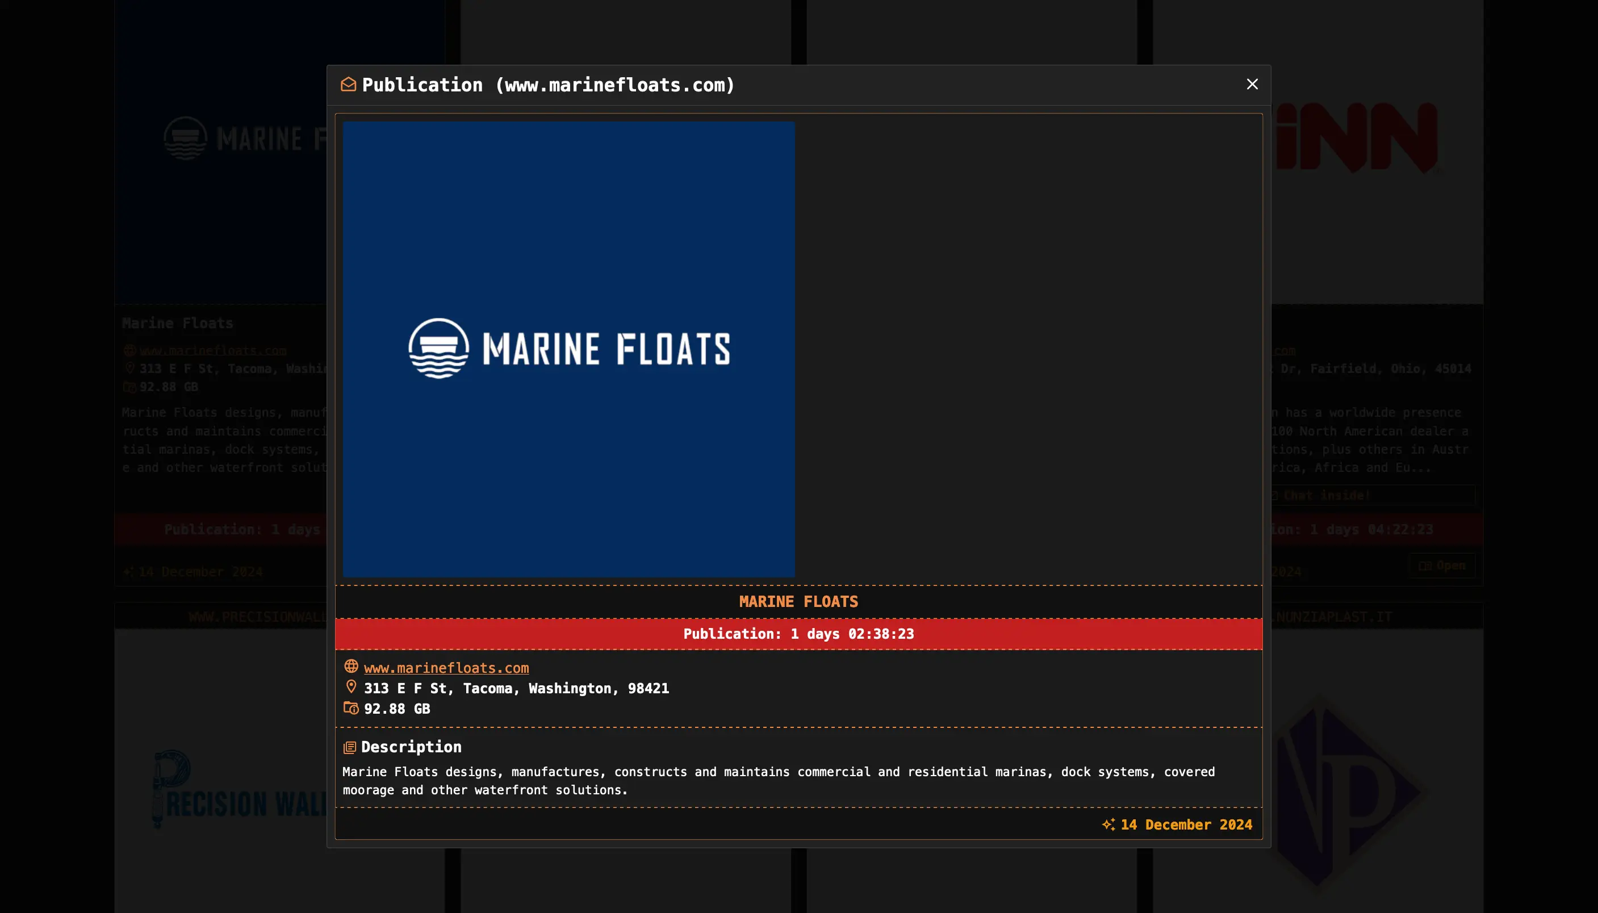Click the NUNZIAPLAST.IT card header
Screen dimensions: 1598x913
(1334, 617)
